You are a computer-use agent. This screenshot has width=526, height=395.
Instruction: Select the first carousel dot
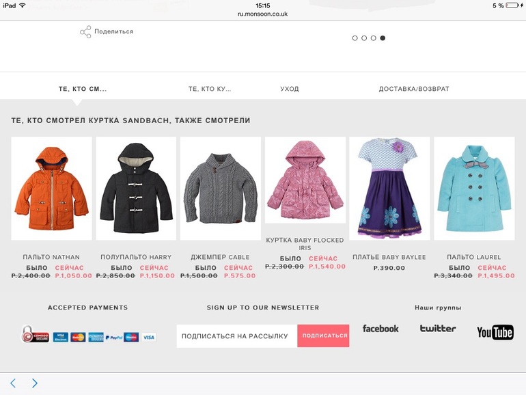tap(355, 38)
